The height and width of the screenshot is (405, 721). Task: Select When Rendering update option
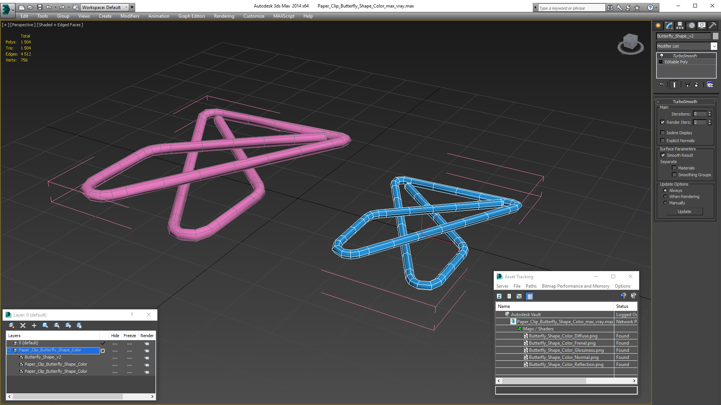(665, 196)
